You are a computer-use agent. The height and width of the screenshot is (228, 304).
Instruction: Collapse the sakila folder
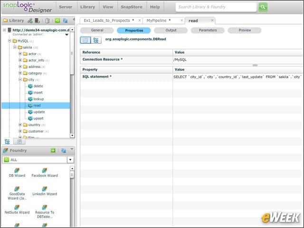click(15, 47)
